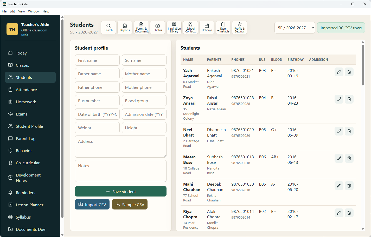Screen dimensions: 371x237
Task: Click the TH profile logo badge
Action: coord(12,29)
